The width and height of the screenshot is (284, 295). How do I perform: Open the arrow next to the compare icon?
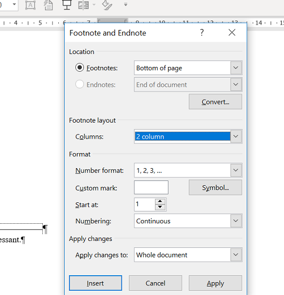point(94,4)
